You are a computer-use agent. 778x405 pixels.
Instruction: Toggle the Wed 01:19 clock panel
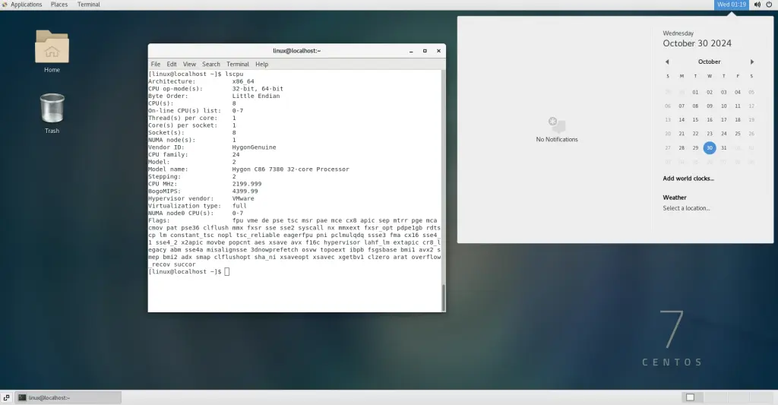click(x=731, y=5)
